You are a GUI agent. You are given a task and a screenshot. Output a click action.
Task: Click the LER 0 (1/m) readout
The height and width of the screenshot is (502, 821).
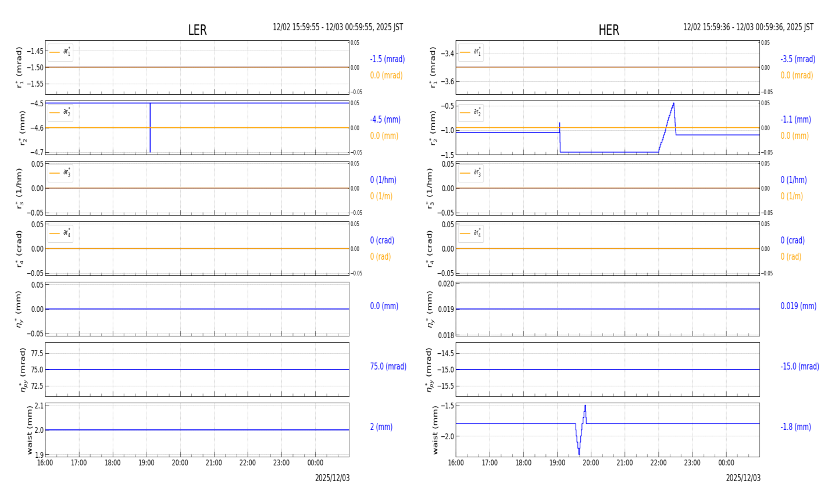click(383, 196)
